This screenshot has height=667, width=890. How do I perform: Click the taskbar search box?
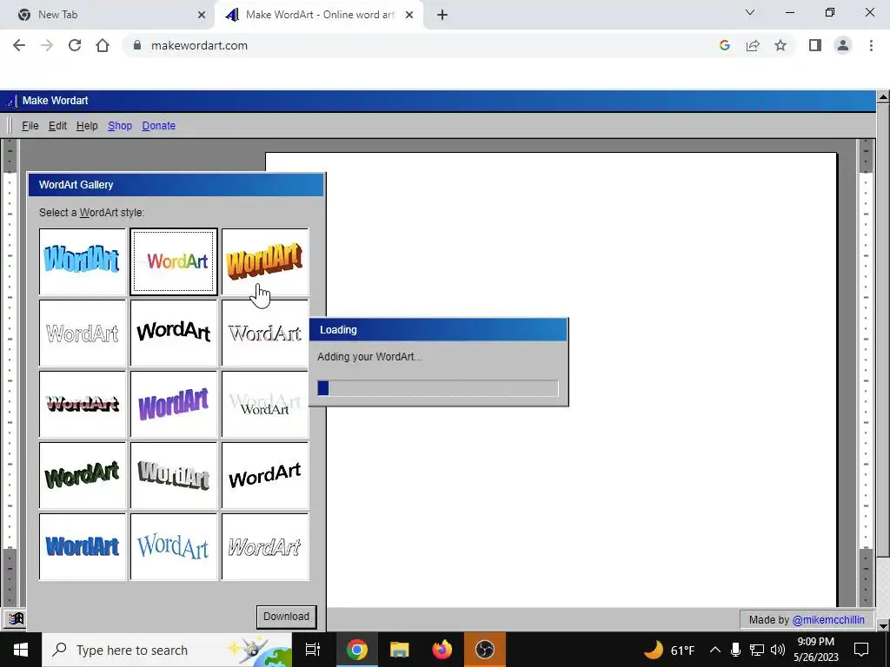(167, 650)
